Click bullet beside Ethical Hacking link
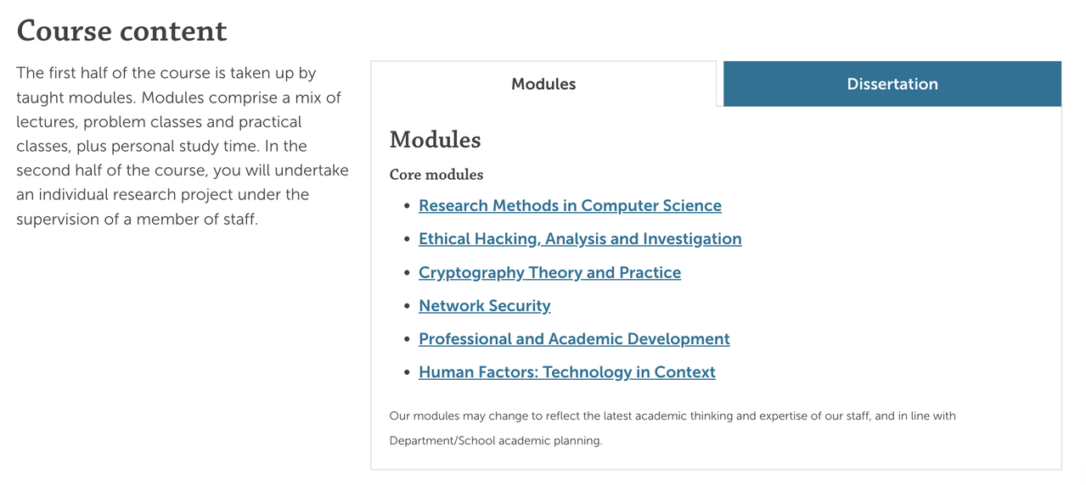The image size is (1086, 485). point(408,239)
